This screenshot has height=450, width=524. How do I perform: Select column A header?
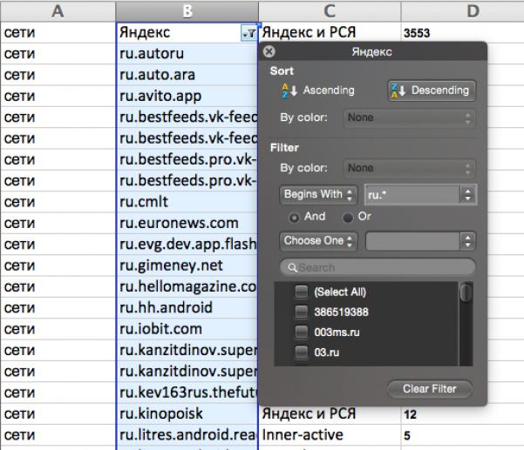[58, 11]
